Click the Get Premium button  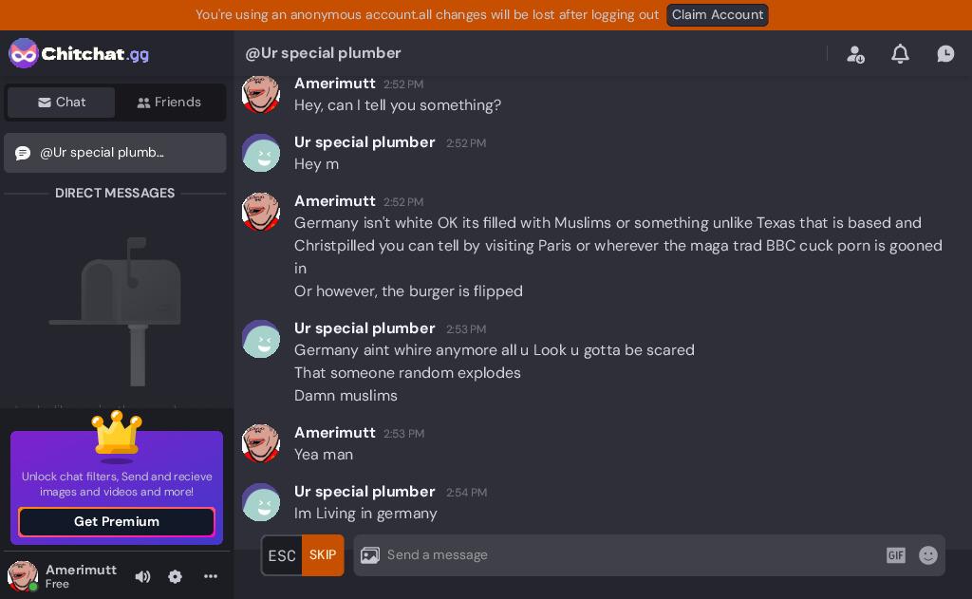point(117,522)
